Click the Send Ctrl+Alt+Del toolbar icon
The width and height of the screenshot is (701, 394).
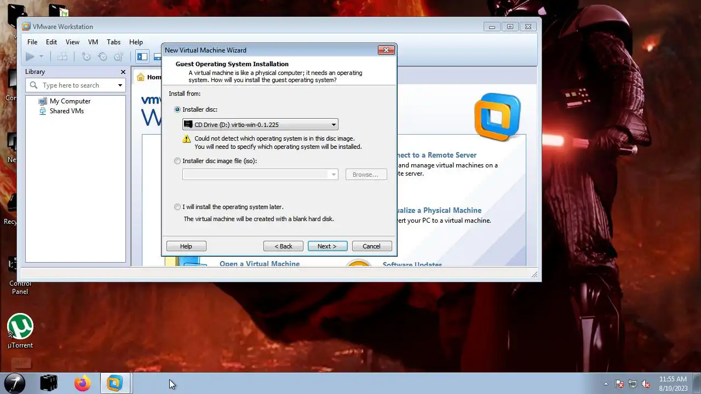[62, 56]
